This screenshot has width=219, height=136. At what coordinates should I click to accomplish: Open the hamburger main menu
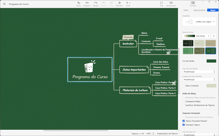point(4,4)
